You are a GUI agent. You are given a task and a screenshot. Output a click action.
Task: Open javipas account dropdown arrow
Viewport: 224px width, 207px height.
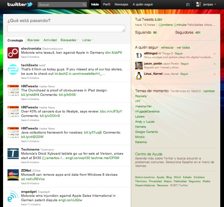click(215, 4)
